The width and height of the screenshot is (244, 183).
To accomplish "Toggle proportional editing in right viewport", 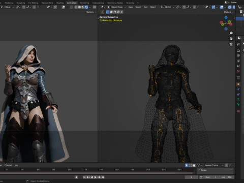I will click(194, 7).
